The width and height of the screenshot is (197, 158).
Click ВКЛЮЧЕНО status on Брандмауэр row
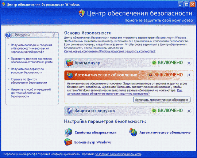170,63
